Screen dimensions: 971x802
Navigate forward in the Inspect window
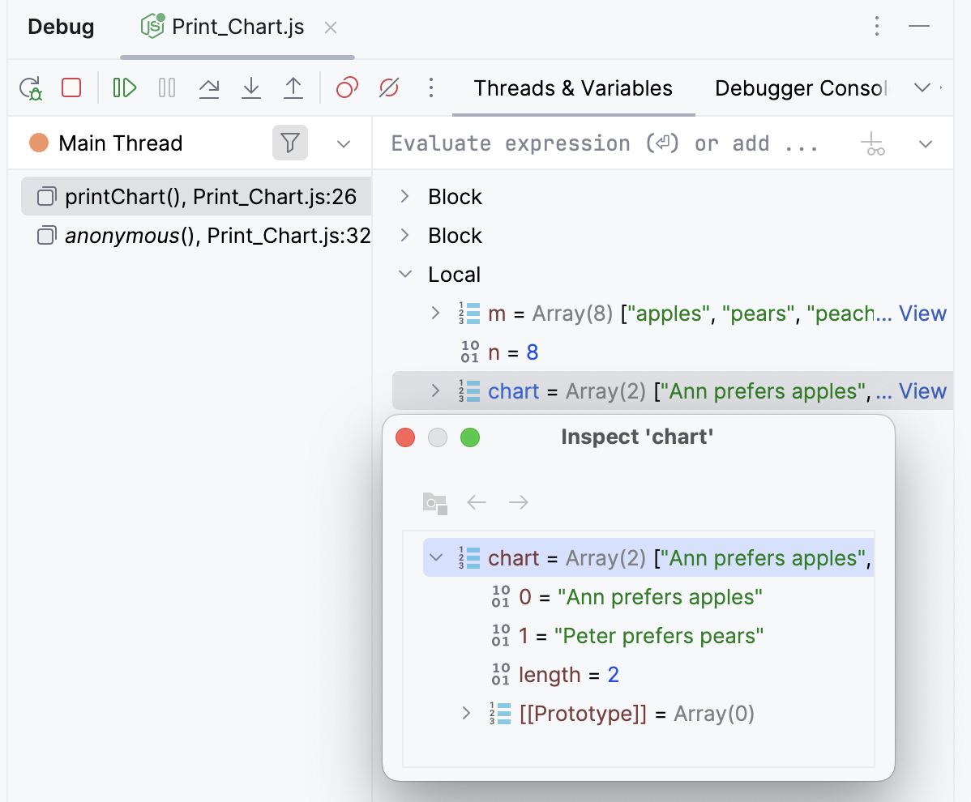point(519,502)
